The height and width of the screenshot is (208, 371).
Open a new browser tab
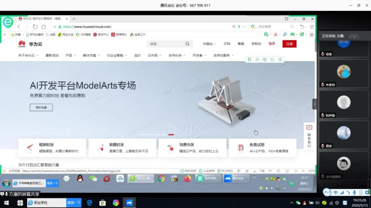pos(74,19)
